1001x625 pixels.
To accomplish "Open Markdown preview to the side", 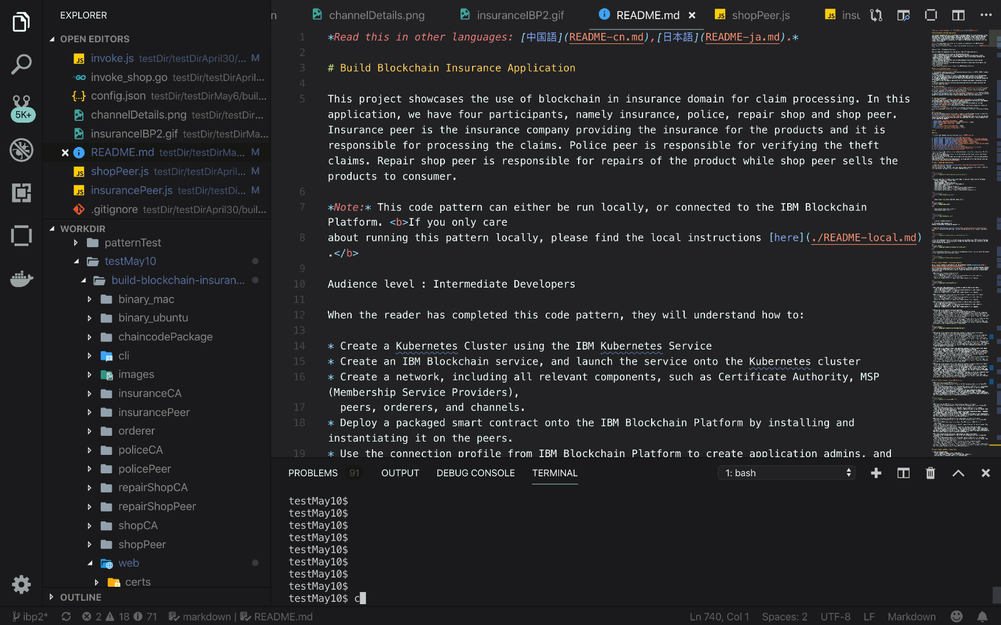I will click(904, 15).
